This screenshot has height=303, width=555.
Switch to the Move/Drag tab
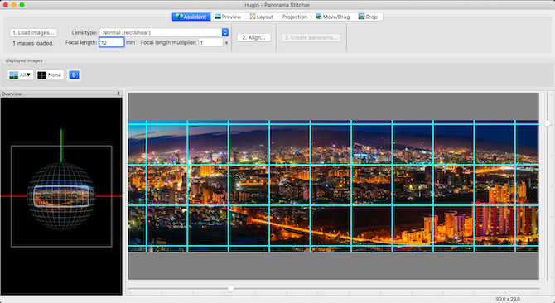pyautogui.click(x=333, y=17)
